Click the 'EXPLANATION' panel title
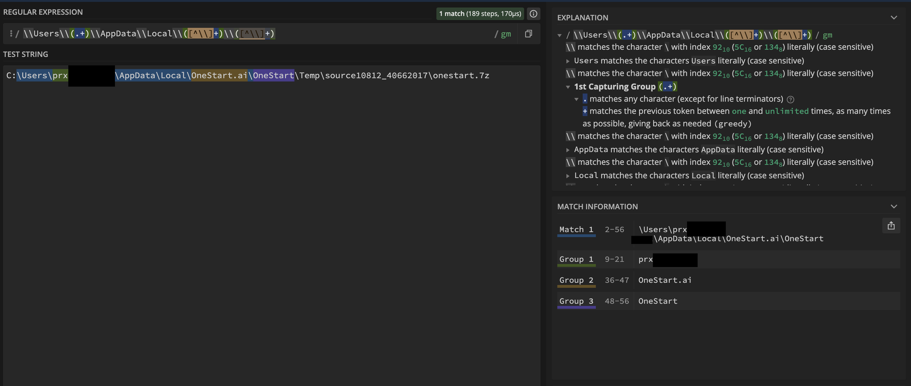 582,18
